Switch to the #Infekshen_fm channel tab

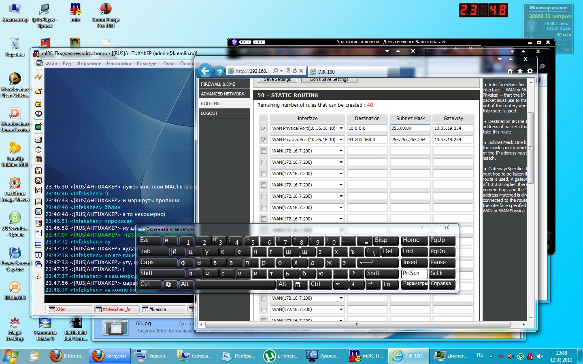[x=116, y=309]
